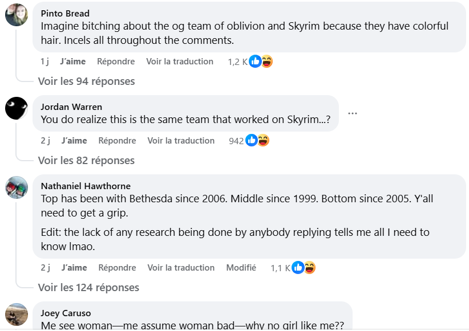The width and height of the screenshot is (469, 331).
Task: Click the haha emoji on Pinto Bread's comment
Action: point(267,62)
